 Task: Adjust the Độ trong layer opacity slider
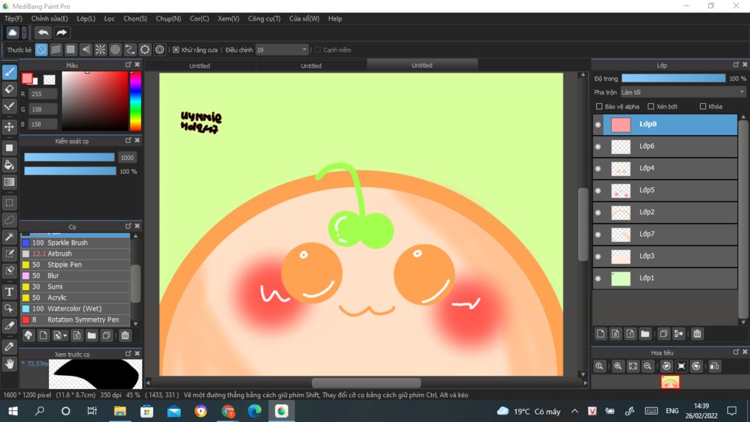pyautogui.click(x=674, y=78)
